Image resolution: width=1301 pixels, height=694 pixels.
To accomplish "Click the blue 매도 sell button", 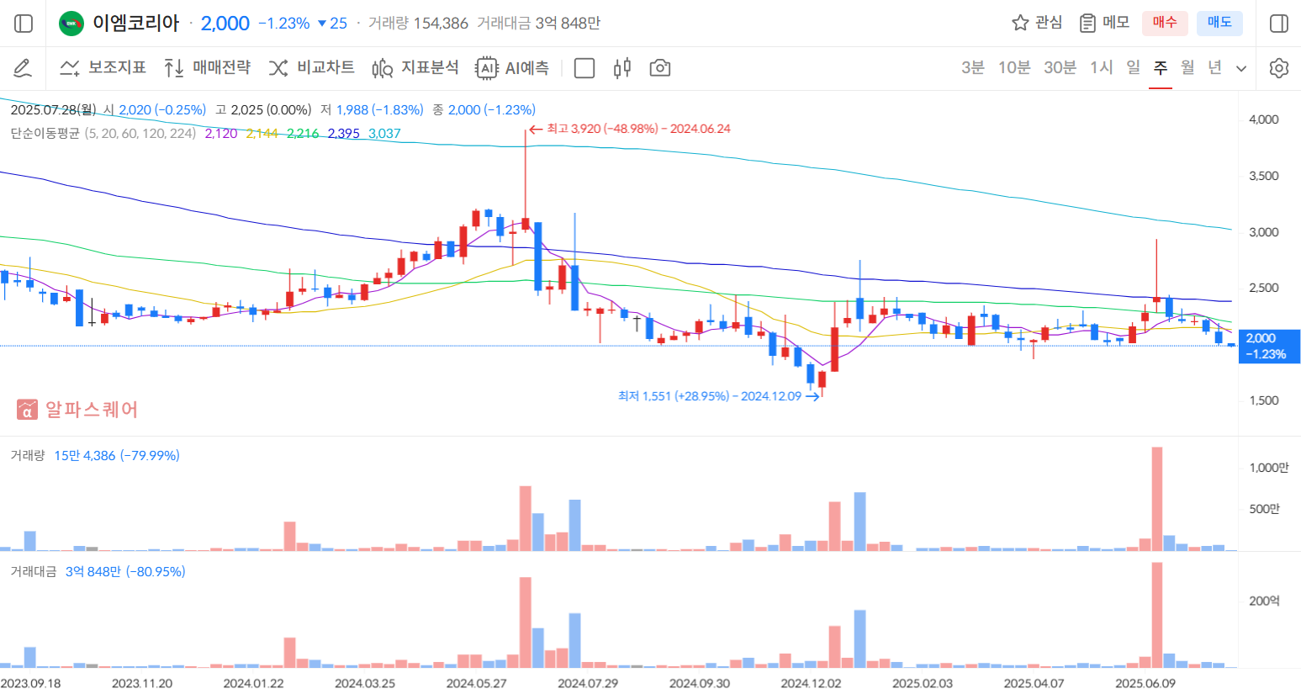I will pos(1219,23).
